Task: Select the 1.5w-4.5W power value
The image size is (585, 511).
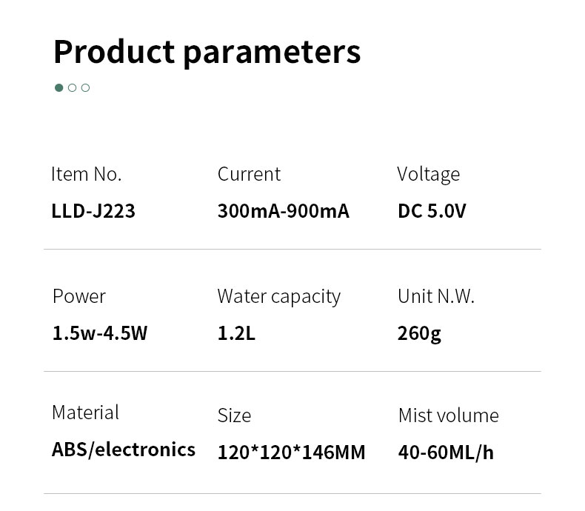Action: pyautogui.click(x=100, y=333)
